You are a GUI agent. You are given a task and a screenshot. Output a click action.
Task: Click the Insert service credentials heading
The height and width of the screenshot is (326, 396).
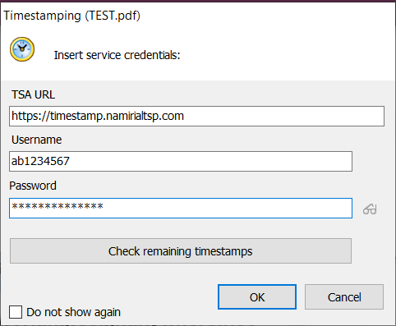click(117, 55)
